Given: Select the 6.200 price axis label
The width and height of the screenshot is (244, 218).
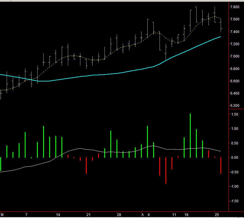Looking at the screenshot, I should tap(235, 106).
